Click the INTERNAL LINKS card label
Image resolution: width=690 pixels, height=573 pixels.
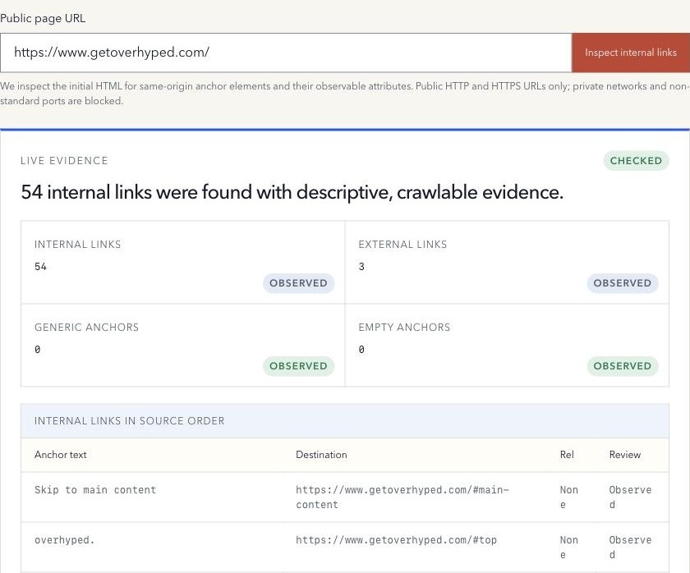click(x=77, y=245)
